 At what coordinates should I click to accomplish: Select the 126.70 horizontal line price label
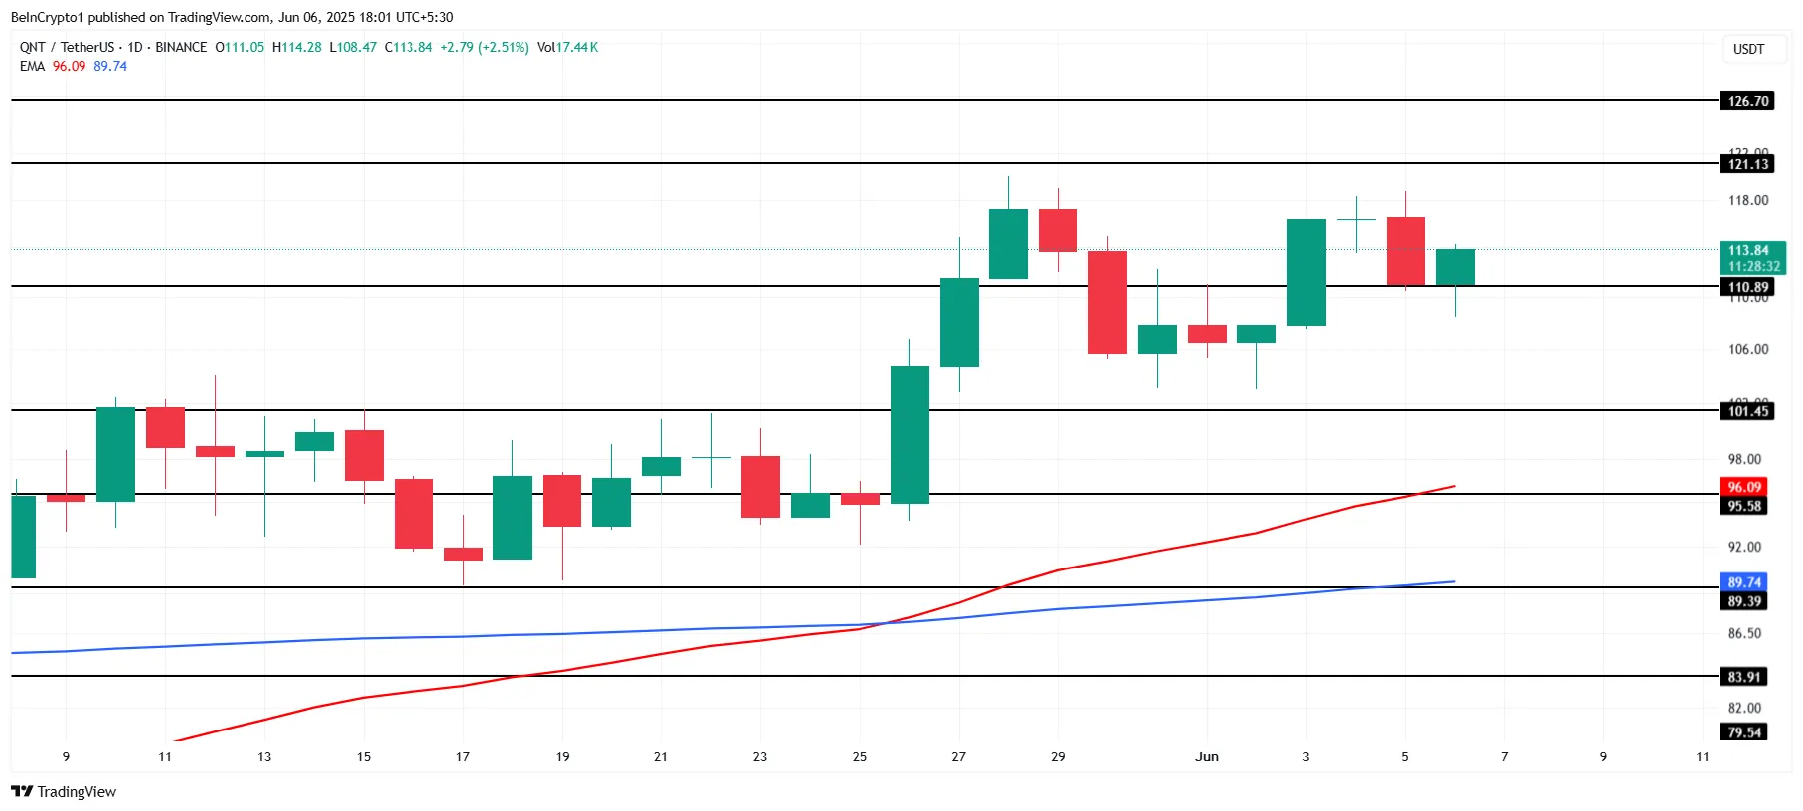[1747, 101]
